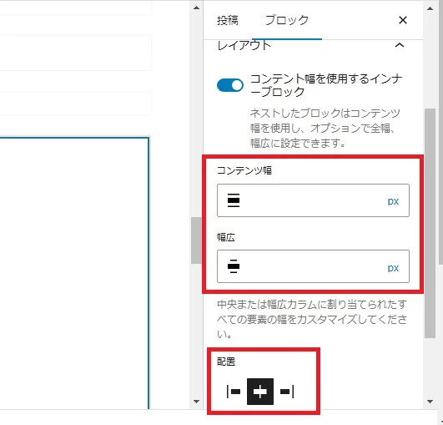
Task: Click the 配置 label
Action: point(226,362)
